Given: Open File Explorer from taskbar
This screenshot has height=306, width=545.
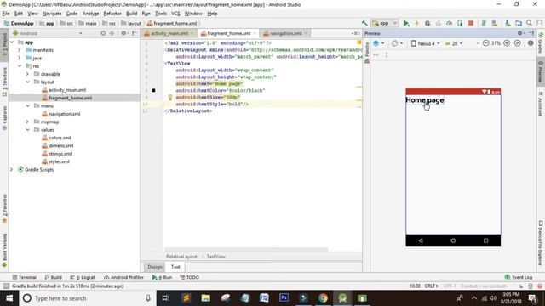Looking at the screenshot, I should pyautogui.click(x=206, y=298).
